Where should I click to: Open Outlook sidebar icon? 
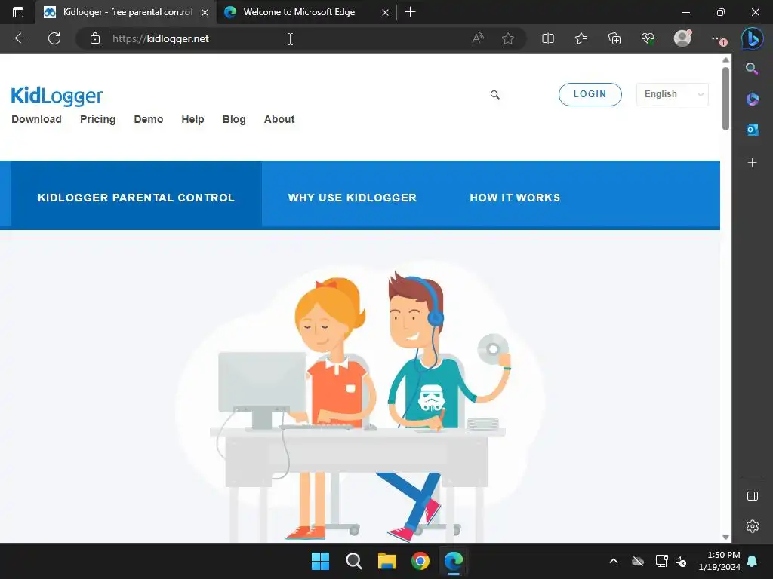(x=753, y=130)
